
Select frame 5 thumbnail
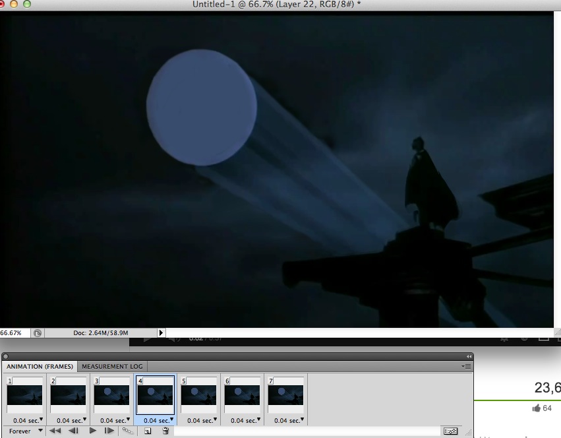click(x=198, y=396)
